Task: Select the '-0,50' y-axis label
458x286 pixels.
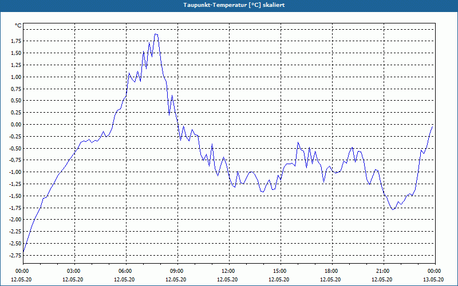Action: (x=15, y=149)
